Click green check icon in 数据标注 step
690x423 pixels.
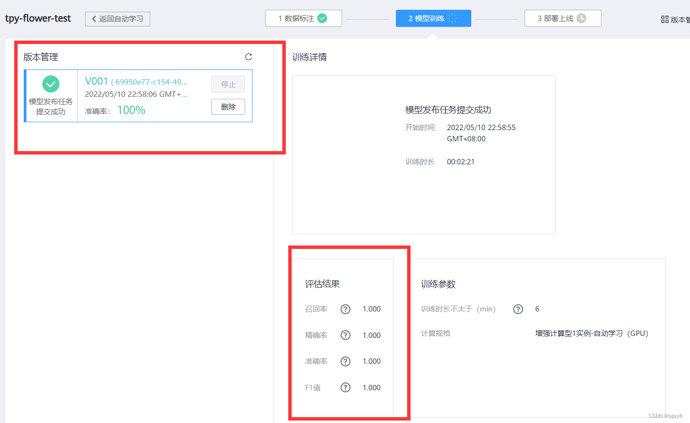322,18
